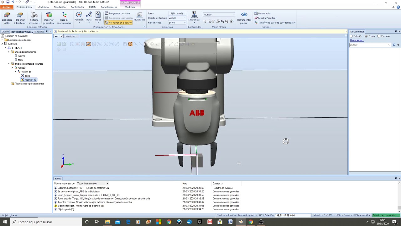Click highlighted orange view toolbar icon
401x226 pixels.
(x=130, y=44)
